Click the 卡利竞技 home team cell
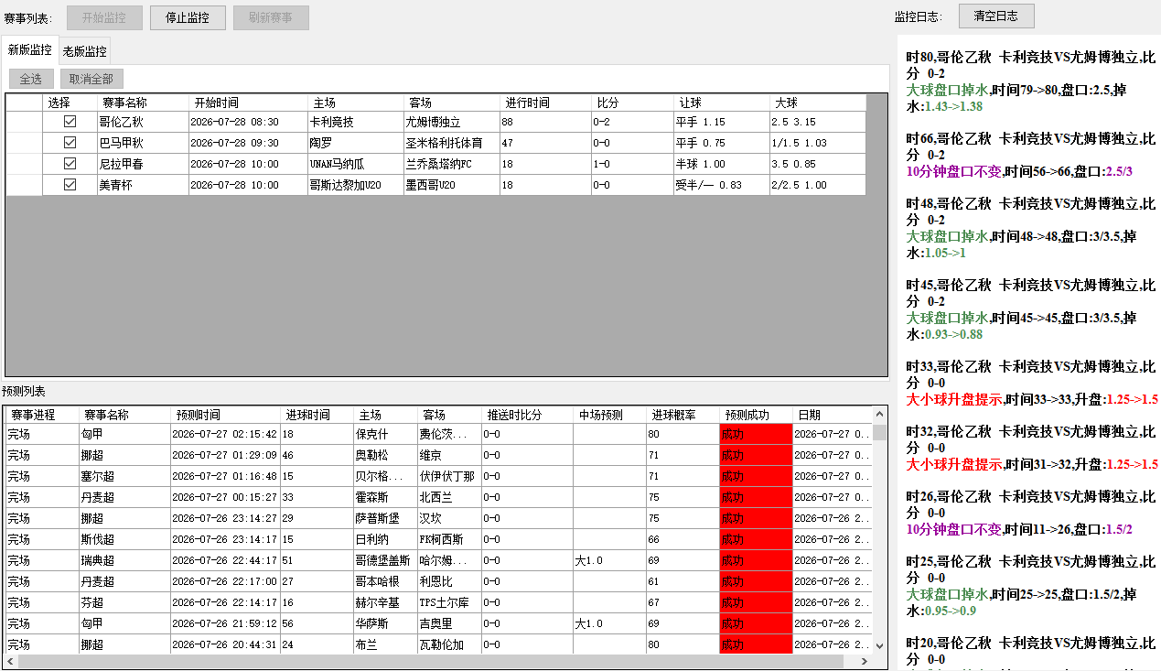This screenshot has width=1161, height=671. click(355, 122)
